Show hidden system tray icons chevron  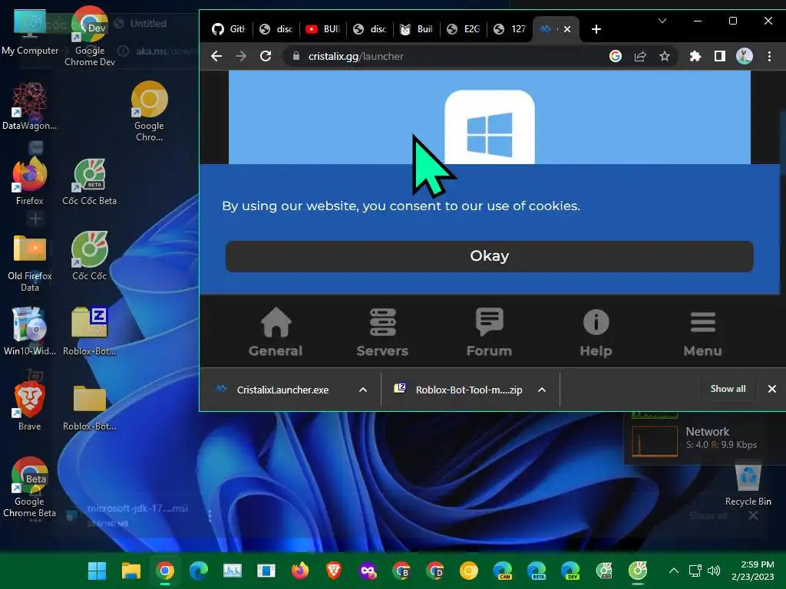(x=674, y=571)
